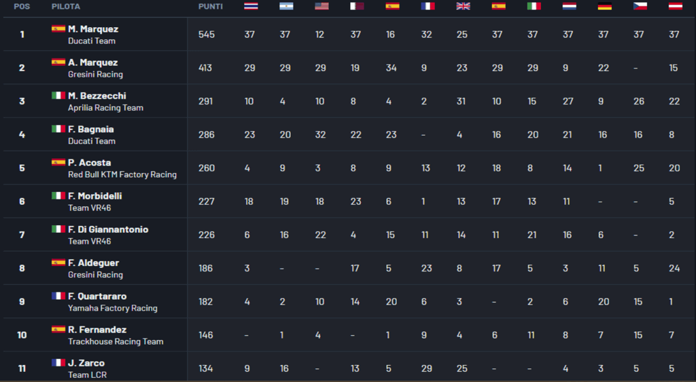
Task: Click the Italian flag beside F. Bagnaia
Action: (58, 129)
